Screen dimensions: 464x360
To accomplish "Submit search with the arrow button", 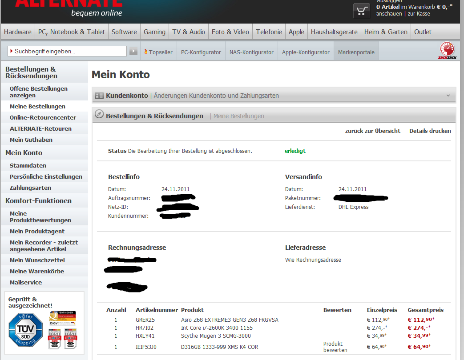I will click(x=133, y=51).
